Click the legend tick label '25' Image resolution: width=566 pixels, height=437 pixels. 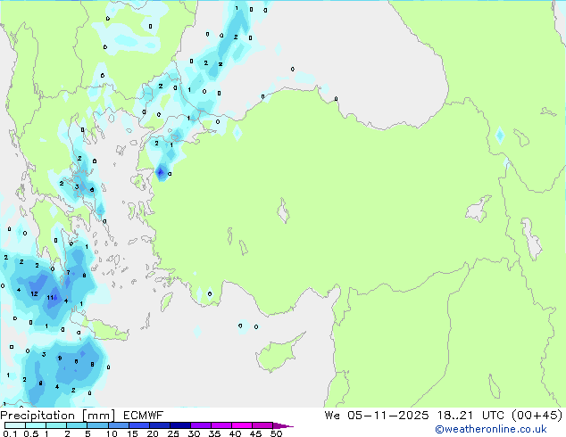[173, 433]
